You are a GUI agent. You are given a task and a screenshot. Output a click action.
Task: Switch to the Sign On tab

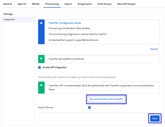(x=22, y=4)
